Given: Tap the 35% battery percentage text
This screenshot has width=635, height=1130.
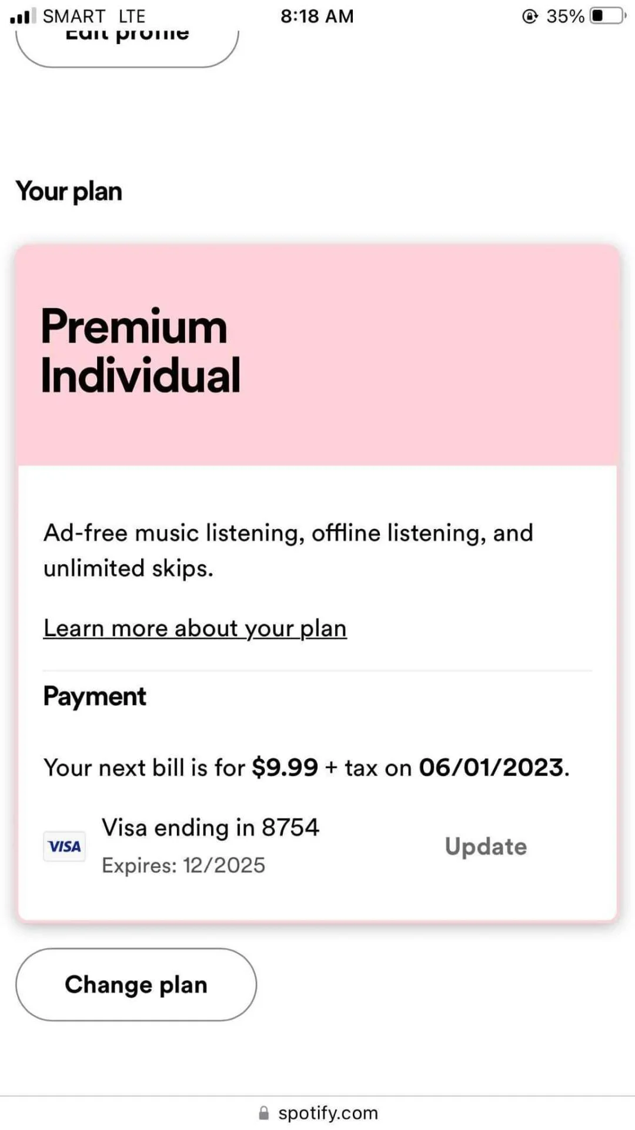Looking at the screenshot, I should click(566, 16).
